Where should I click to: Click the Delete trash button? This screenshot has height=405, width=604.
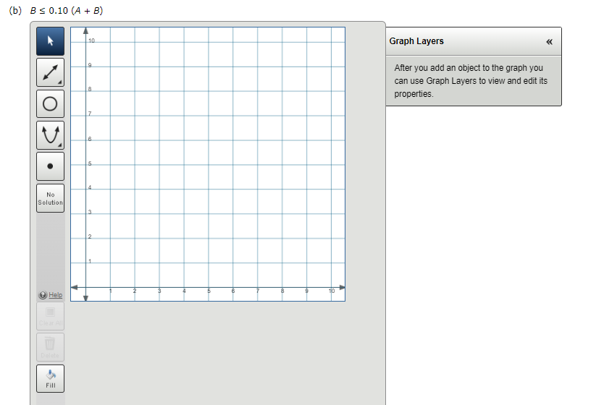[x=50, y=347]
